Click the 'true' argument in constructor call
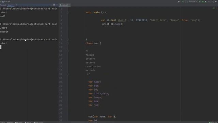Image resolution: width=218 pixels, height=123 pixels. coord(185,20)
